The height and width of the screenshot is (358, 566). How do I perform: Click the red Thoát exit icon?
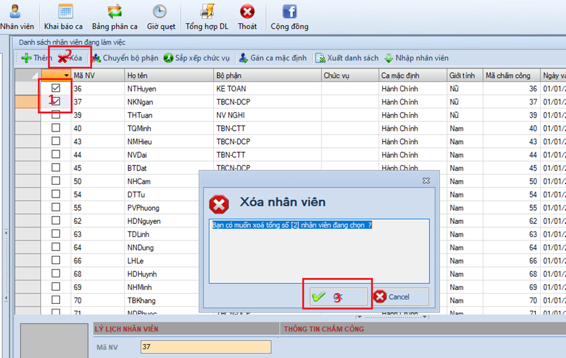247,12
